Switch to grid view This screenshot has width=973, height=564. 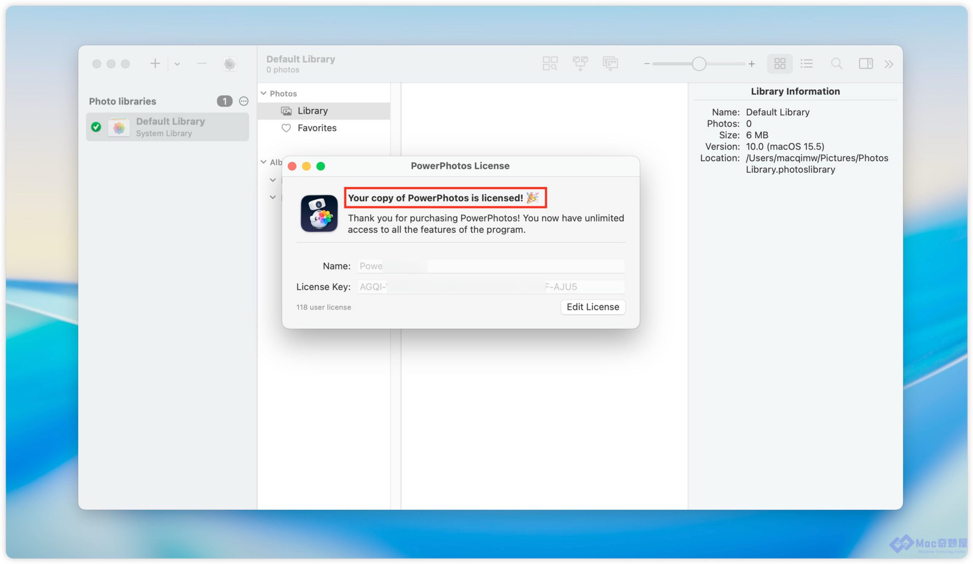pos(780,63)
